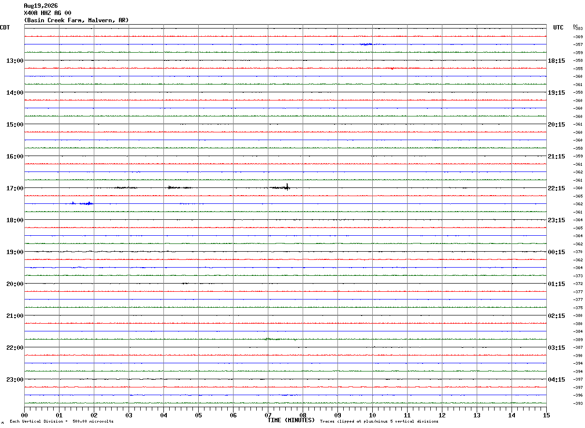Viewport: 585px width, 428px height.
Task: Click the station title X40A HHZ AG 00
Action: pyautogui.click(x=47, y=13)
